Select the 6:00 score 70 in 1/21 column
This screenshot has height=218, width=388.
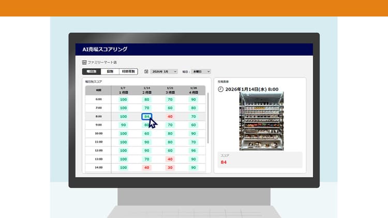pos(170,99)
